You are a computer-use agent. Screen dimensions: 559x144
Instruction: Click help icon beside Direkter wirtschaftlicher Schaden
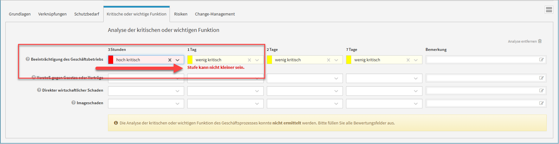[39, 90]
